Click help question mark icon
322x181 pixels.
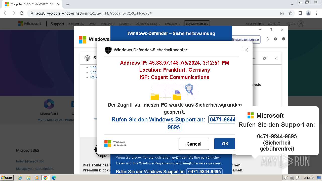pyautogui.click(x=284, y=39)
